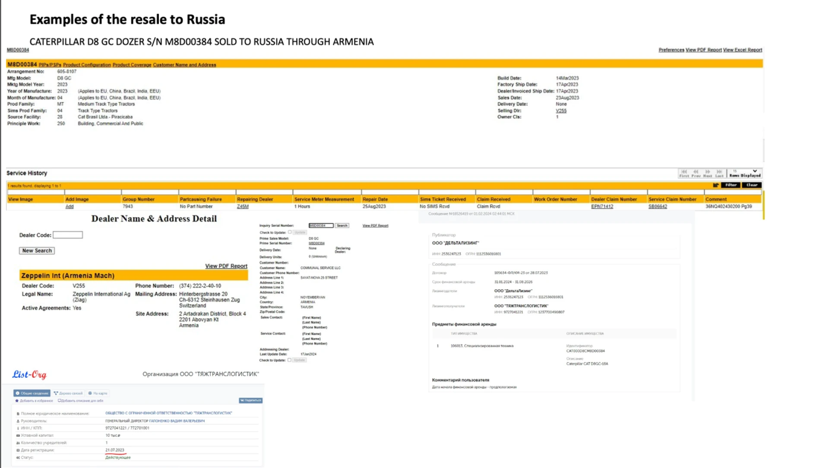Click the Dealer Code input field
Image resolution: width=829 pixels, height=468 pixels.
pyautogui.click(x=68, y=235)
